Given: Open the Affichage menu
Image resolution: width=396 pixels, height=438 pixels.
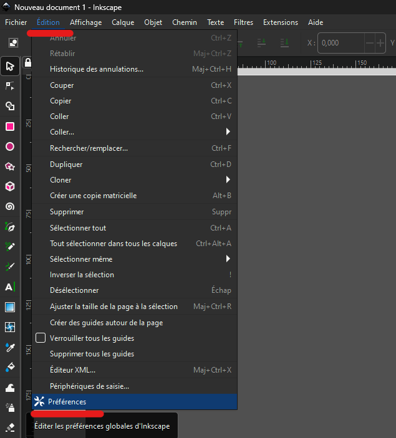Looking at the screenshot, I should pos(86,22).
